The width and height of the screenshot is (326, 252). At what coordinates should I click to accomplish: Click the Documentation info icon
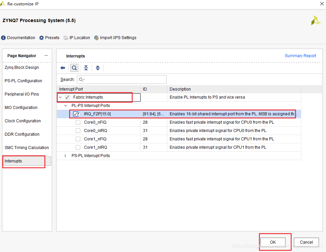[x=3, y=38]
